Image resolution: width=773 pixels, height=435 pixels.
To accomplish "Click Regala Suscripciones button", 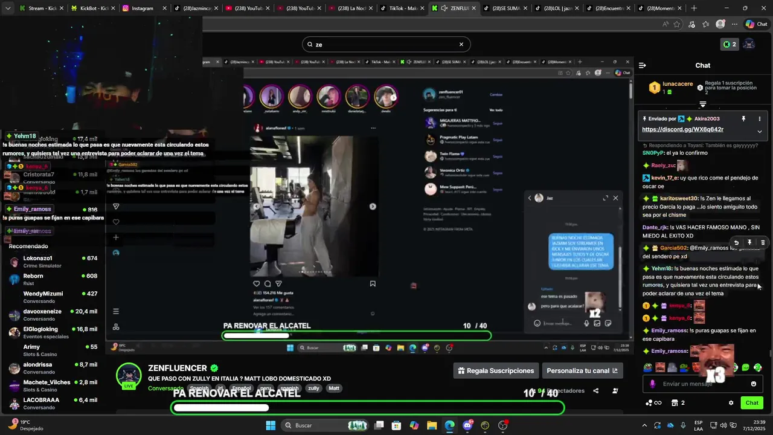I will (x=496, y=371).
